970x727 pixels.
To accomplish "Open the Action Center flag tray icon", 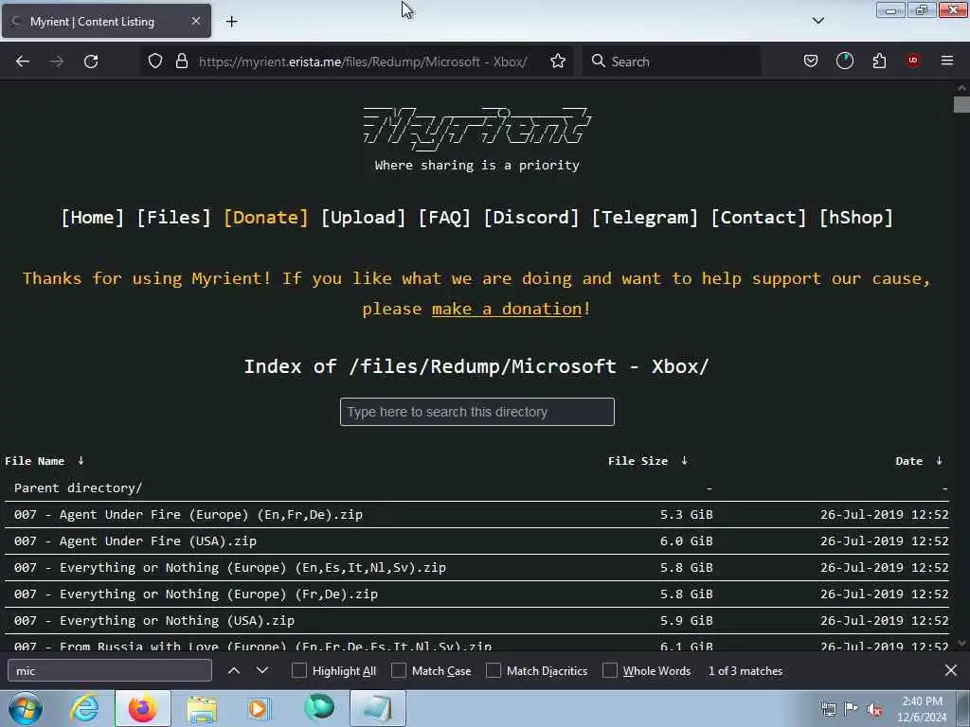I will (x=852, y=709).
